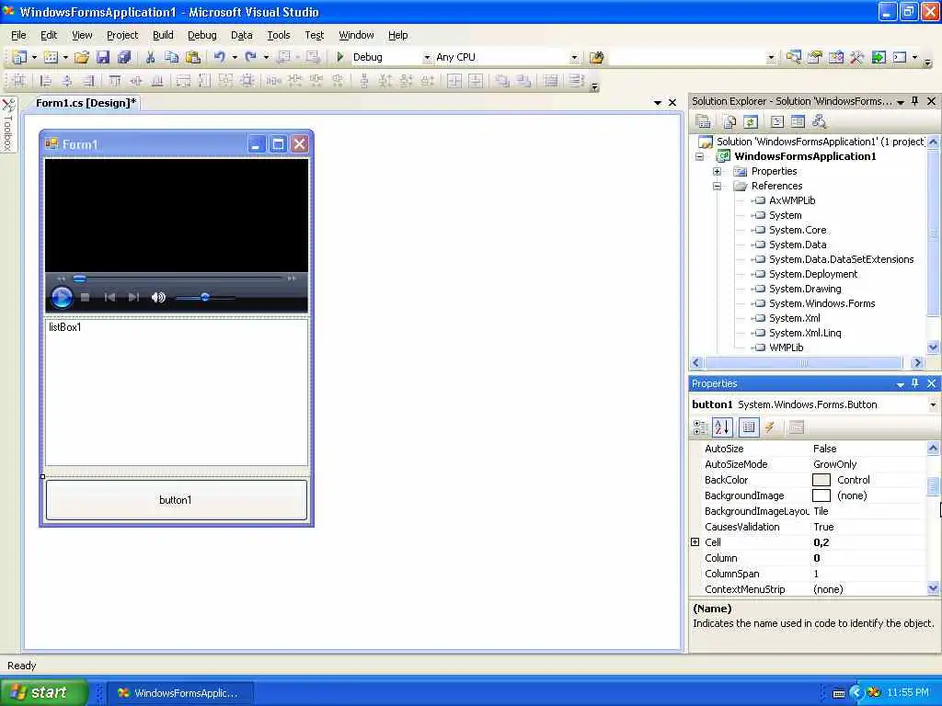Viewport: 942px width, 706px height.
Task: Click BackColor Control color swatch
Action: click(x=821, y=480)
